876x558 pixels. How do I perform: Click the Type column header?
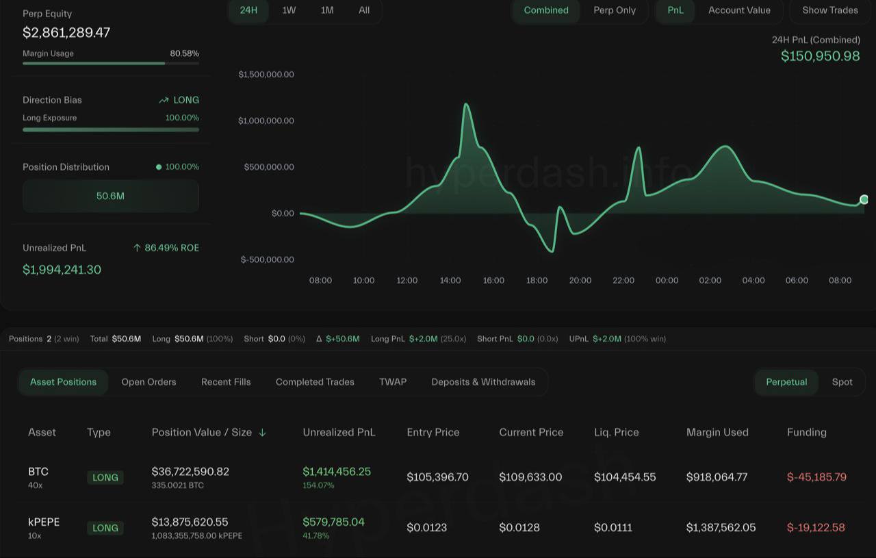click(x=99, y=433)
